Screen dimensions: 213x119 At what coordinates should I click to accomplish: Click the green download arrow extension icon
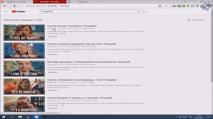(x=188, y=6)
